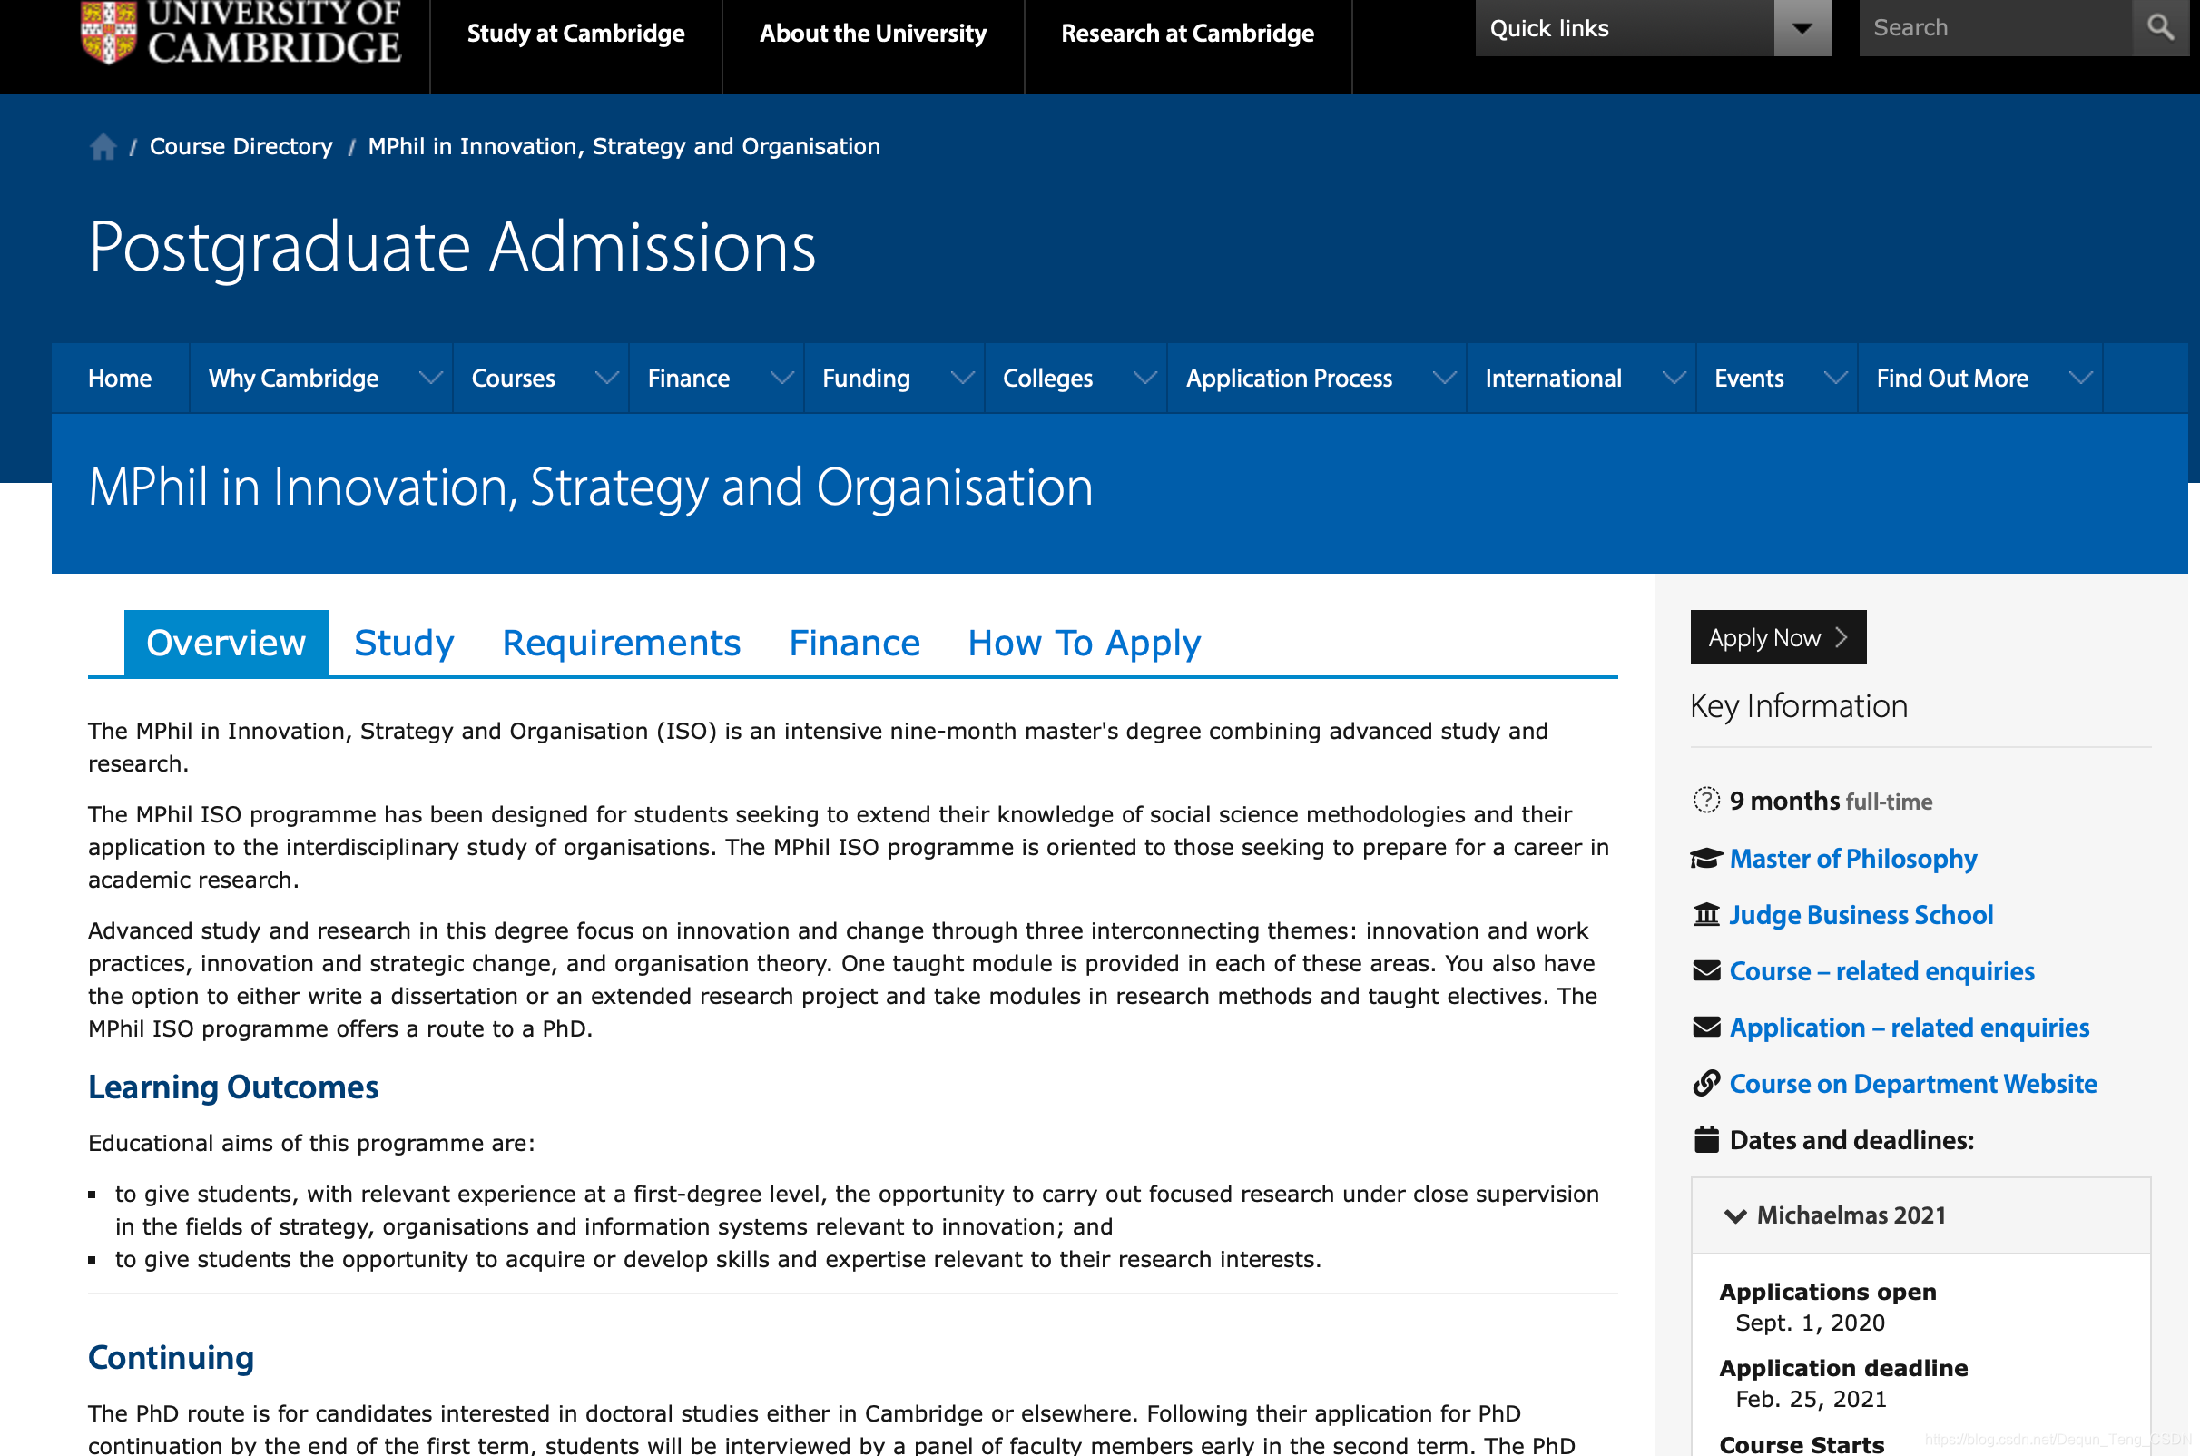Screen dimensions: 2200x1456
Task: Click the search magnifier icon
Action: coord(2160,28)
